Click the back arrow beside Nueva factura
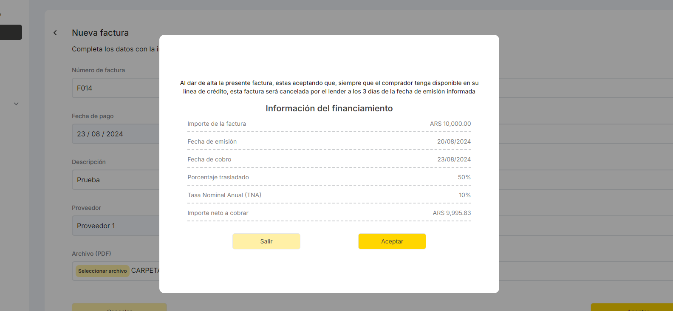 pos(55,33)
